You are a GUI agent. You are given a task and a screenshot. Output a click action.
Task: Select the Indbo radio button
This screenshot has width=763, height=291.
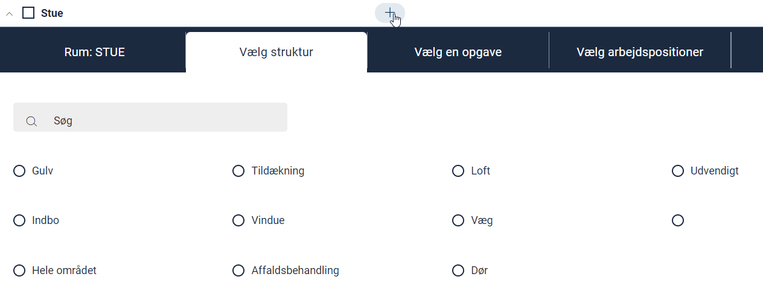(19, 220)
